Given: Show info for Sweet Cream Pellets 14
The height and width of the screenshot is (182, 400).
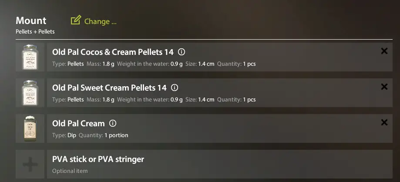Looking at the screenshot, I should click(x=175, y=88).
